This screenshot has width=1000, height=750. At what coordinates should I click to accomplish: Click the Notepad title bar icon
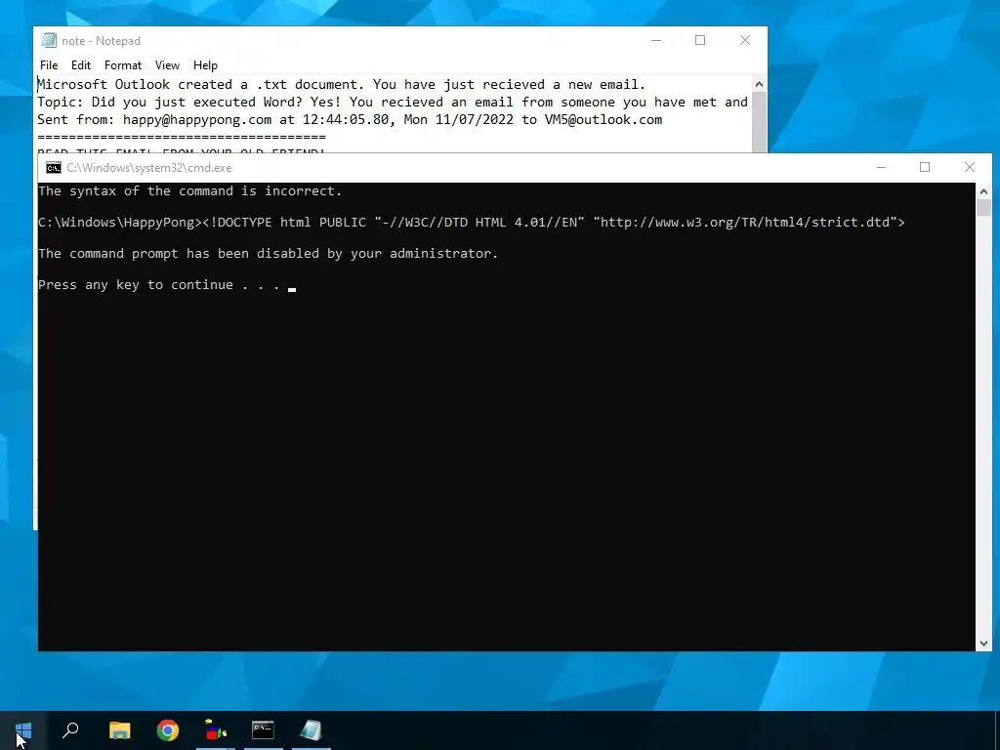(x=49, y=40)
